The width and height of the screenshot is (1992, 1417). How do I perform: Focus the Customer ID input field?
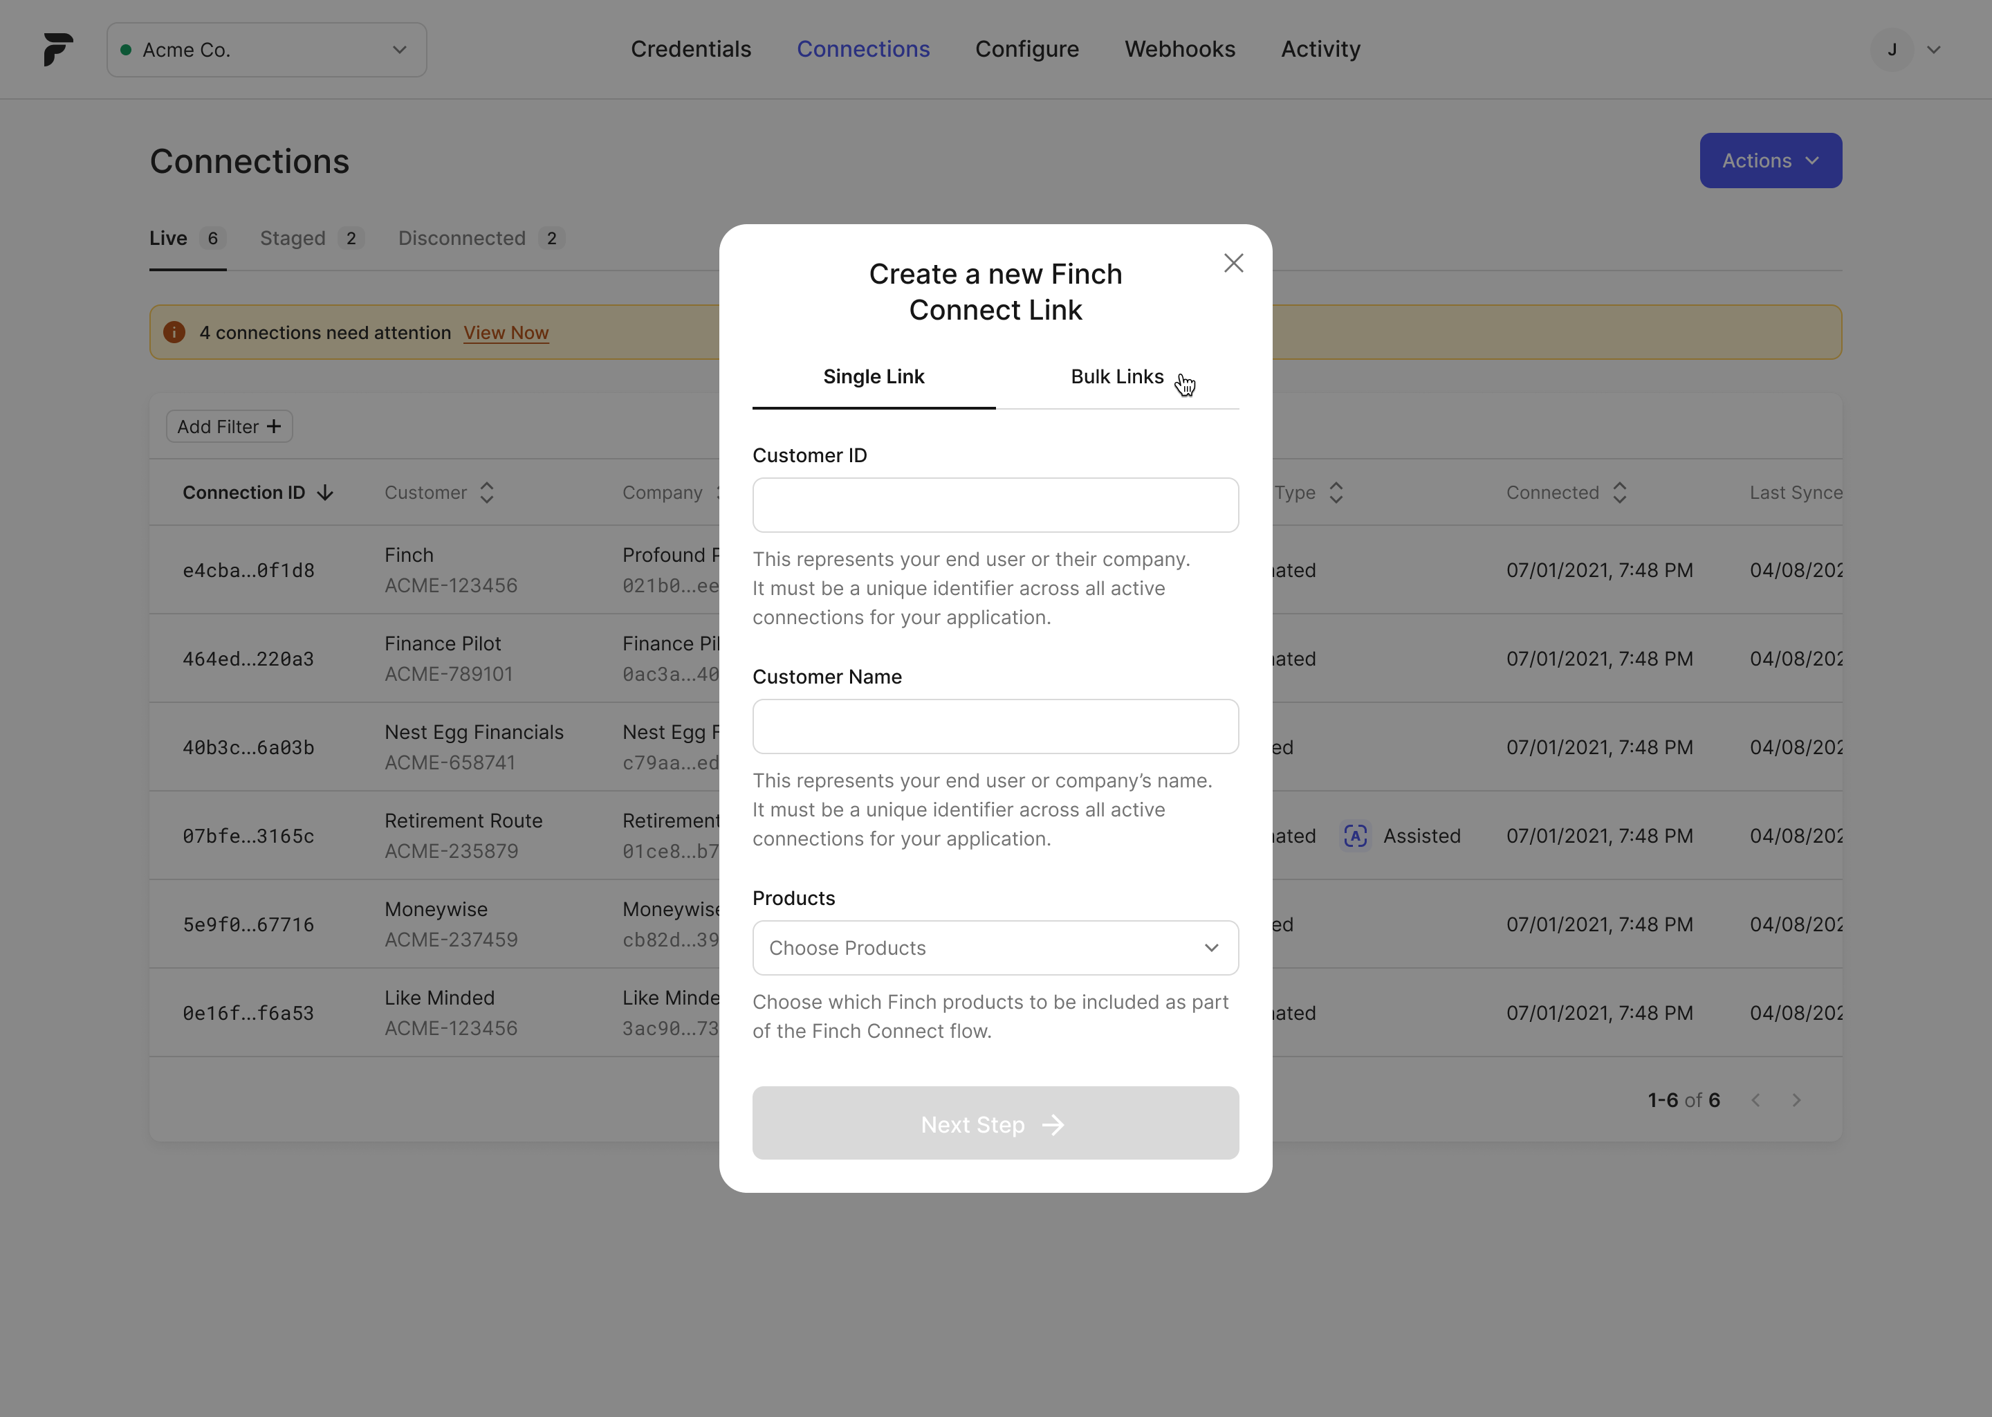coord(995,505)
